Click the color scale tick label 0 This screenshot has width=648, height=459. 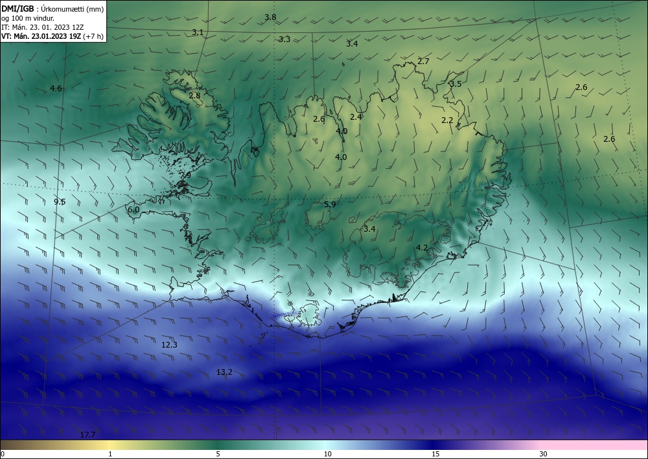click(3, 454)
